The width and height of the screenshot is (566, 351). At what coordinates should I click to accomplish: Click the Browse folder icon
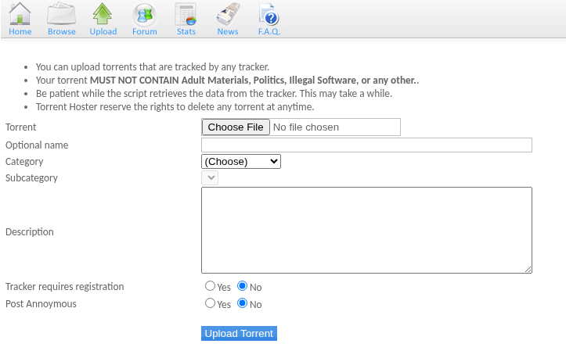(x=61, y=14)
